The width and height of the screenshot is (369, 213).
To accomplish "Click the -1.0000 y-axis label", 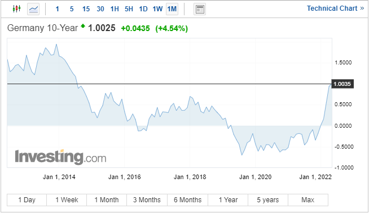I will pos(344,168).
